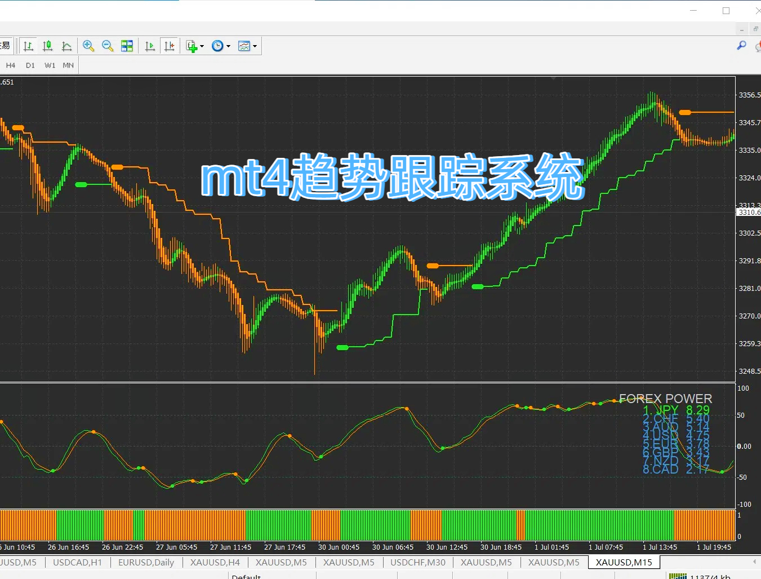Click the '27 Jun 05:45' time label
761x579 pixels.
click(x=176, y=547)
